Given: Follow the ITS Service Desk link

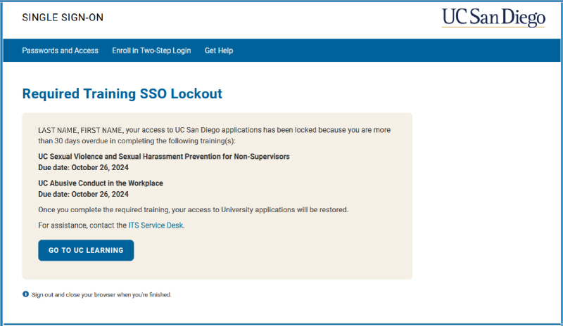Looking at the screenshot, I should [156, 226].
